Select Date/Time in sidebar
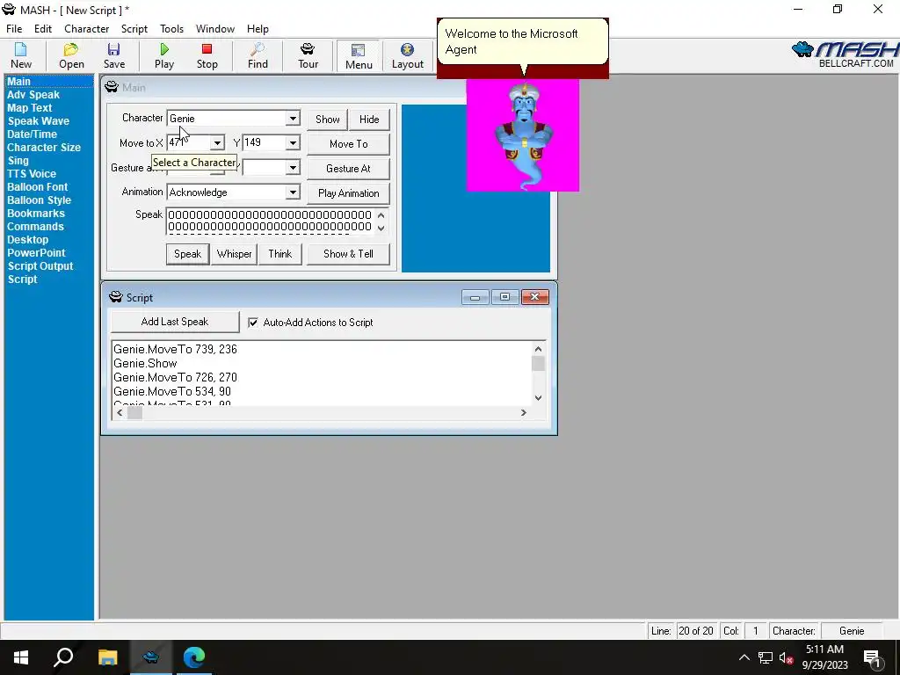 [x=33, y=134]
